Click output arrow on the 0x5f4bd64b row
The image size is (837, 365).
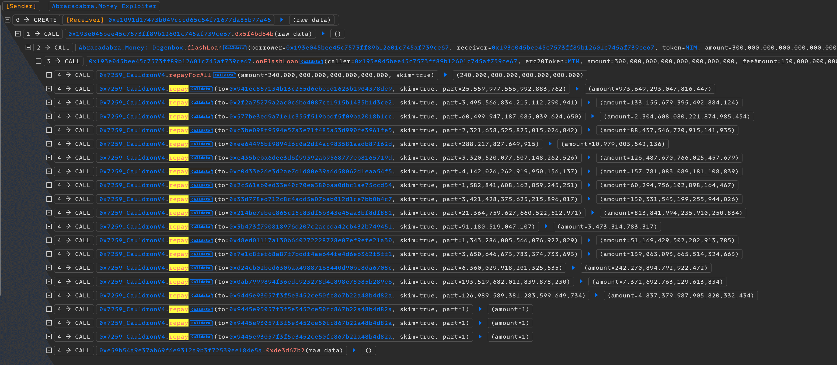click(x=323, y=34)
